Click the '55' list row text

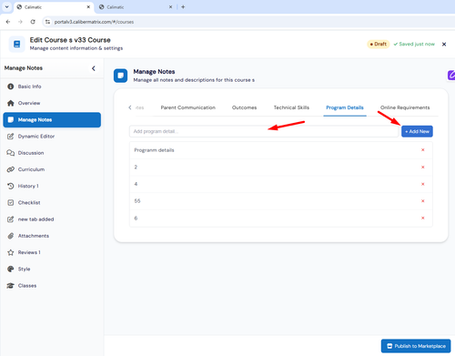click(137, 201)
